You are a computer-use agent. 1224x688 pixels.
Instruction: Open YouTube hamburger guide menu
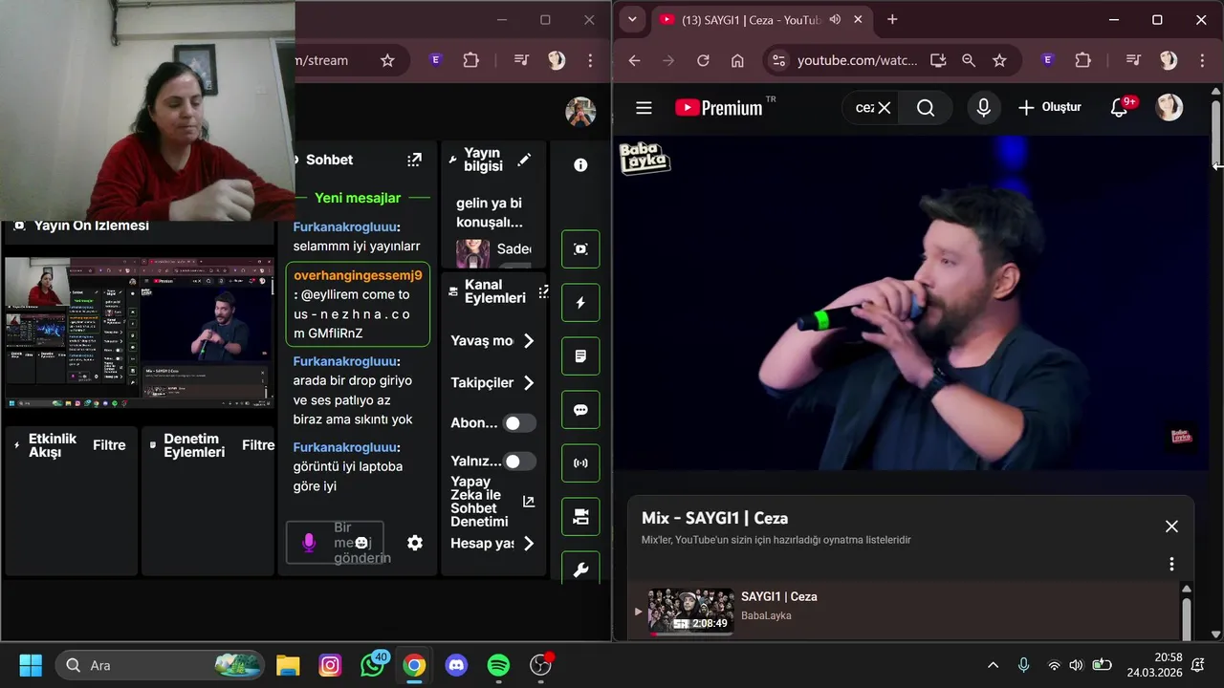coord(644,108)
